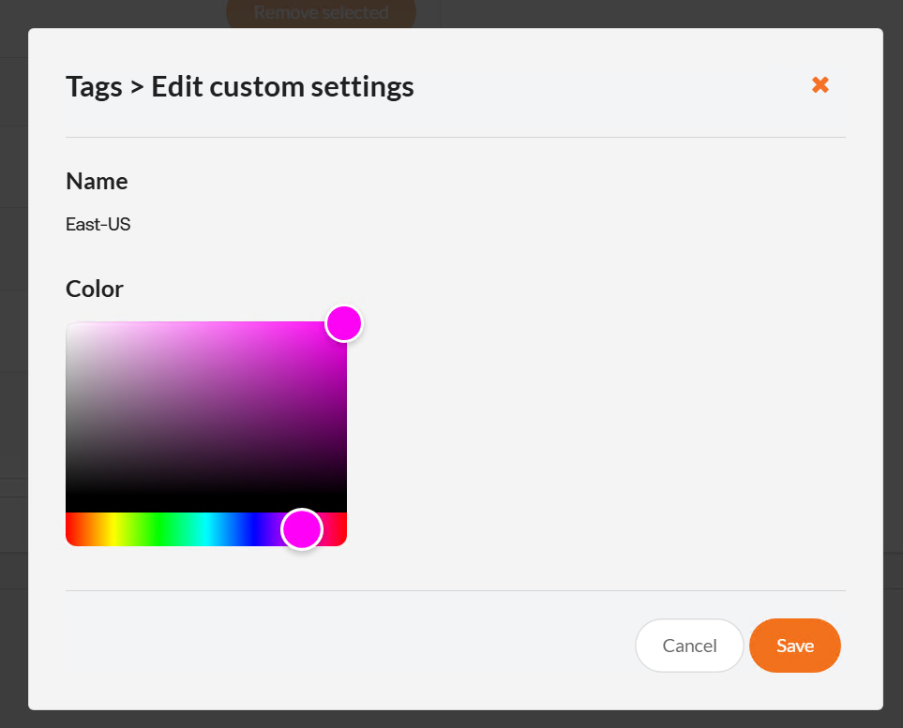Pick gray at the color area's left edge
Image resolution: width=903 pixels, height=728 pixels.
pos(69,417)
